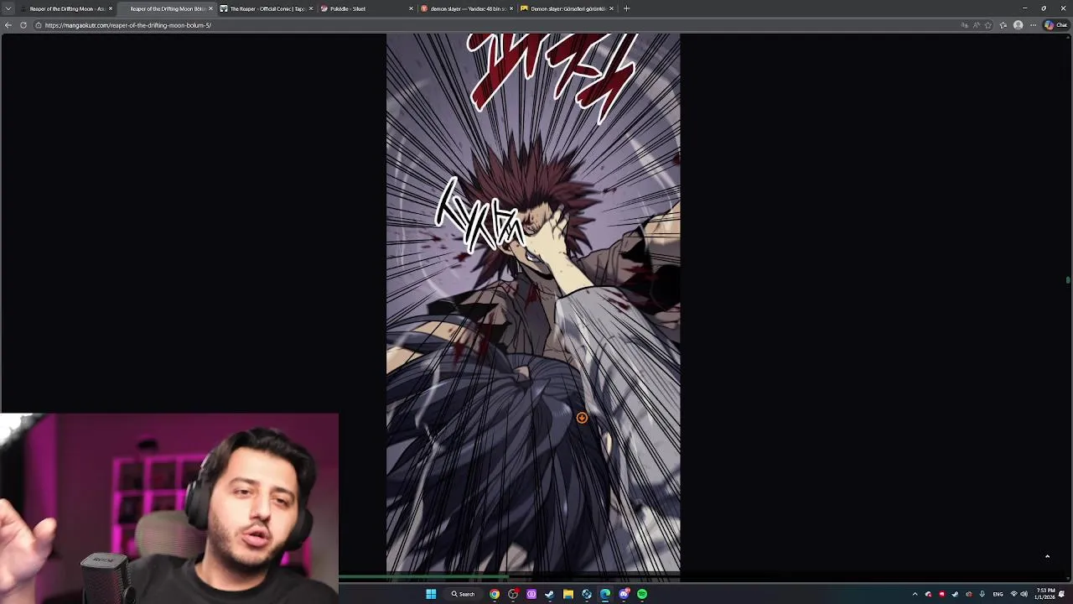Open File Explorer from the taskbar
The width and height of the screenshot is (1073, 604).
click(568, 594)
